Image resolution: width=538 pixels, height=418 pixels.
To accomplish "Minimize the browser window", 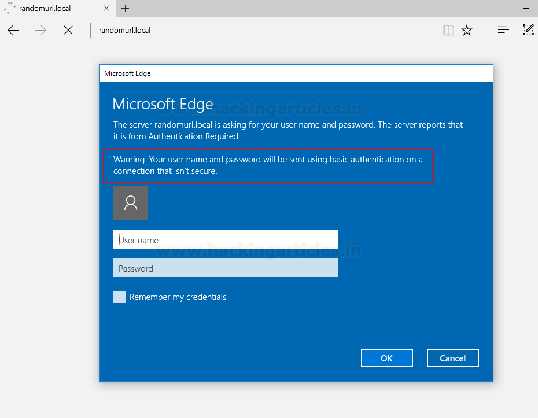I will (x=526, y=9).
